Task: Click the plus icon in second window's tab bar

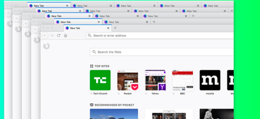Action: pyautogui.click(x=154, y=22)
